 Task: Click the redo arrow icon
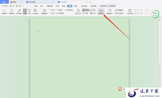pyautogui.click(x=27, y=6)
